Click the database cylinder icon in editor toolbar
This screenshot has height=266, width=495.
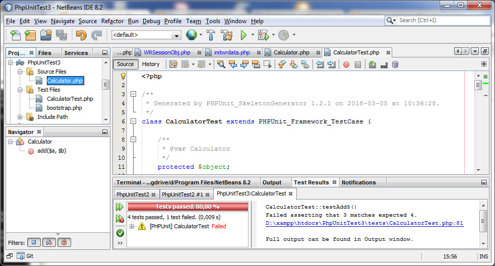(x=395, y=64)
